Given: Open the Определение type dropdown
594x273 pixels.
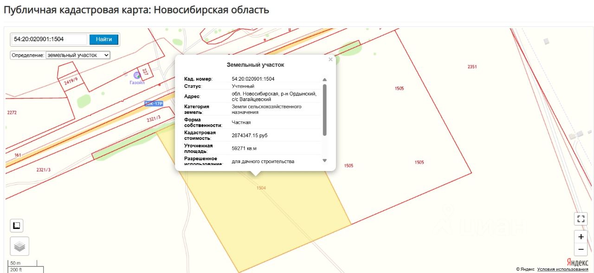Looking at the screenshot, I should (78, 55).
